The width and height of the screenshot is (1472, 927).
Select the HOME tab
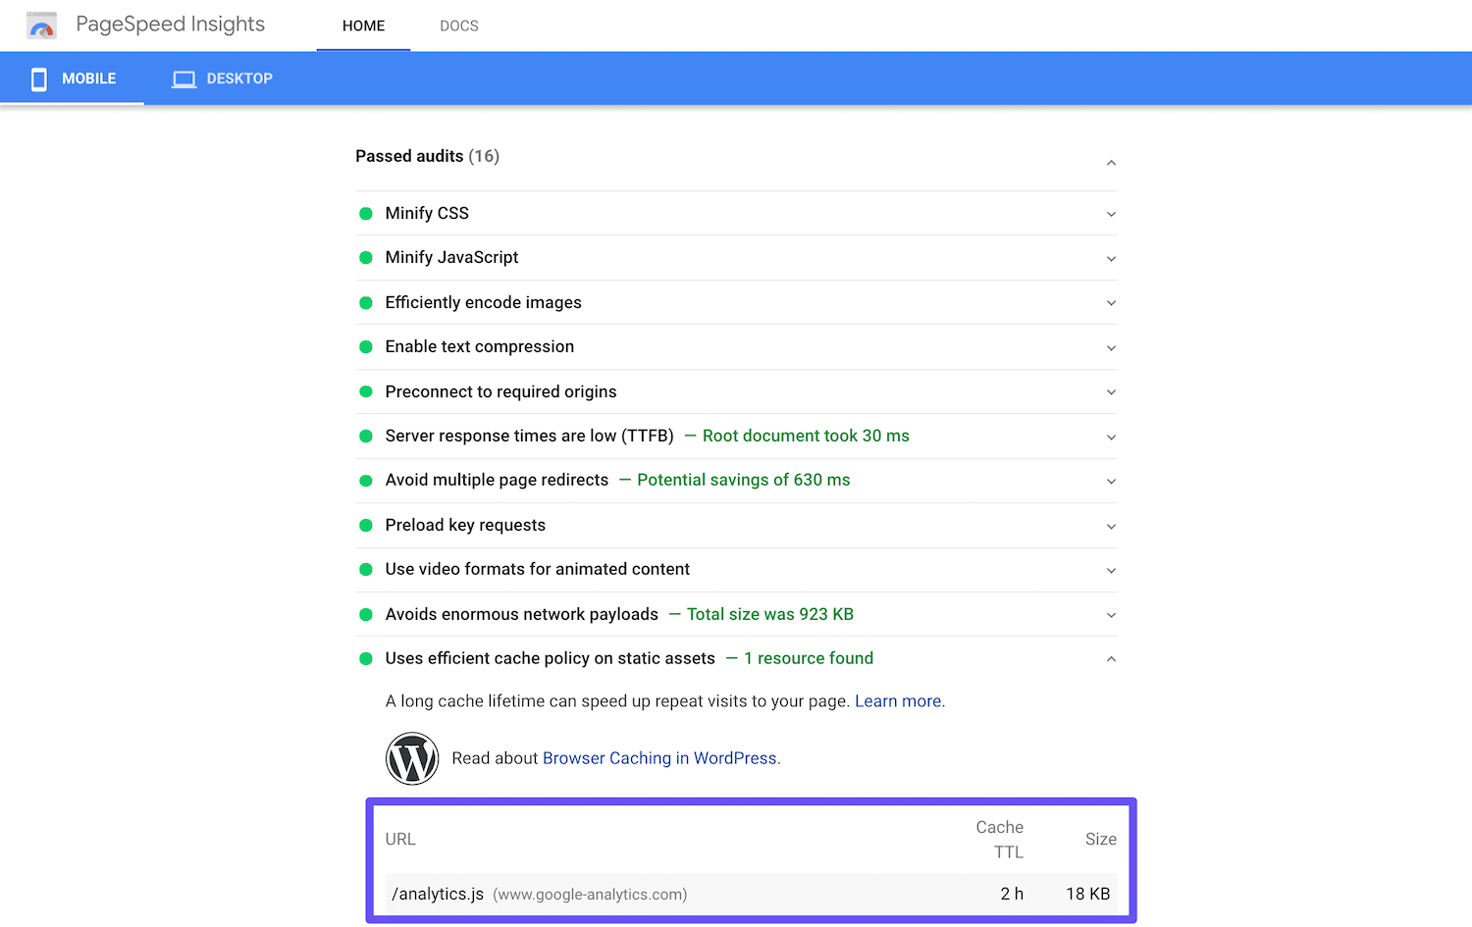[x=363, y=26]
